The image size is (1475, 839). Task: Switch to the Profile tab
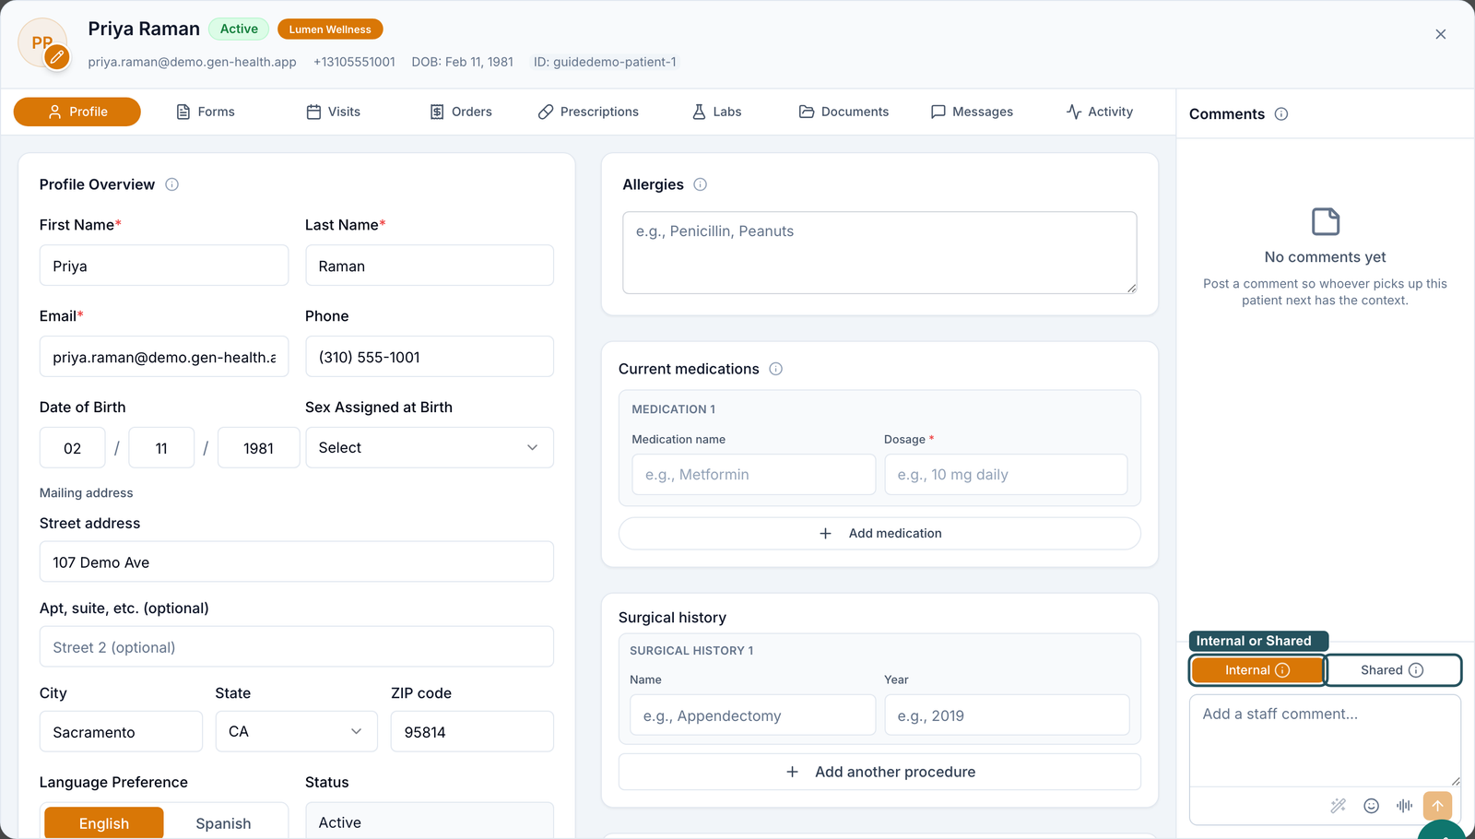[x=77, y=112]
